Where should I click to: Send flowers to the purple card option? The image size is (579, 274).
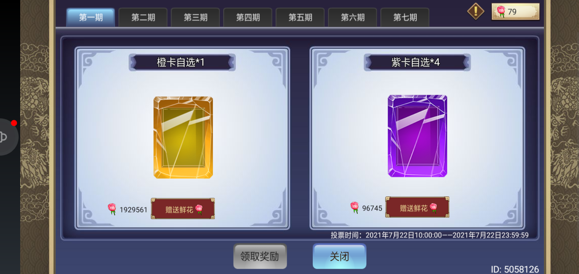pos(417,207)
